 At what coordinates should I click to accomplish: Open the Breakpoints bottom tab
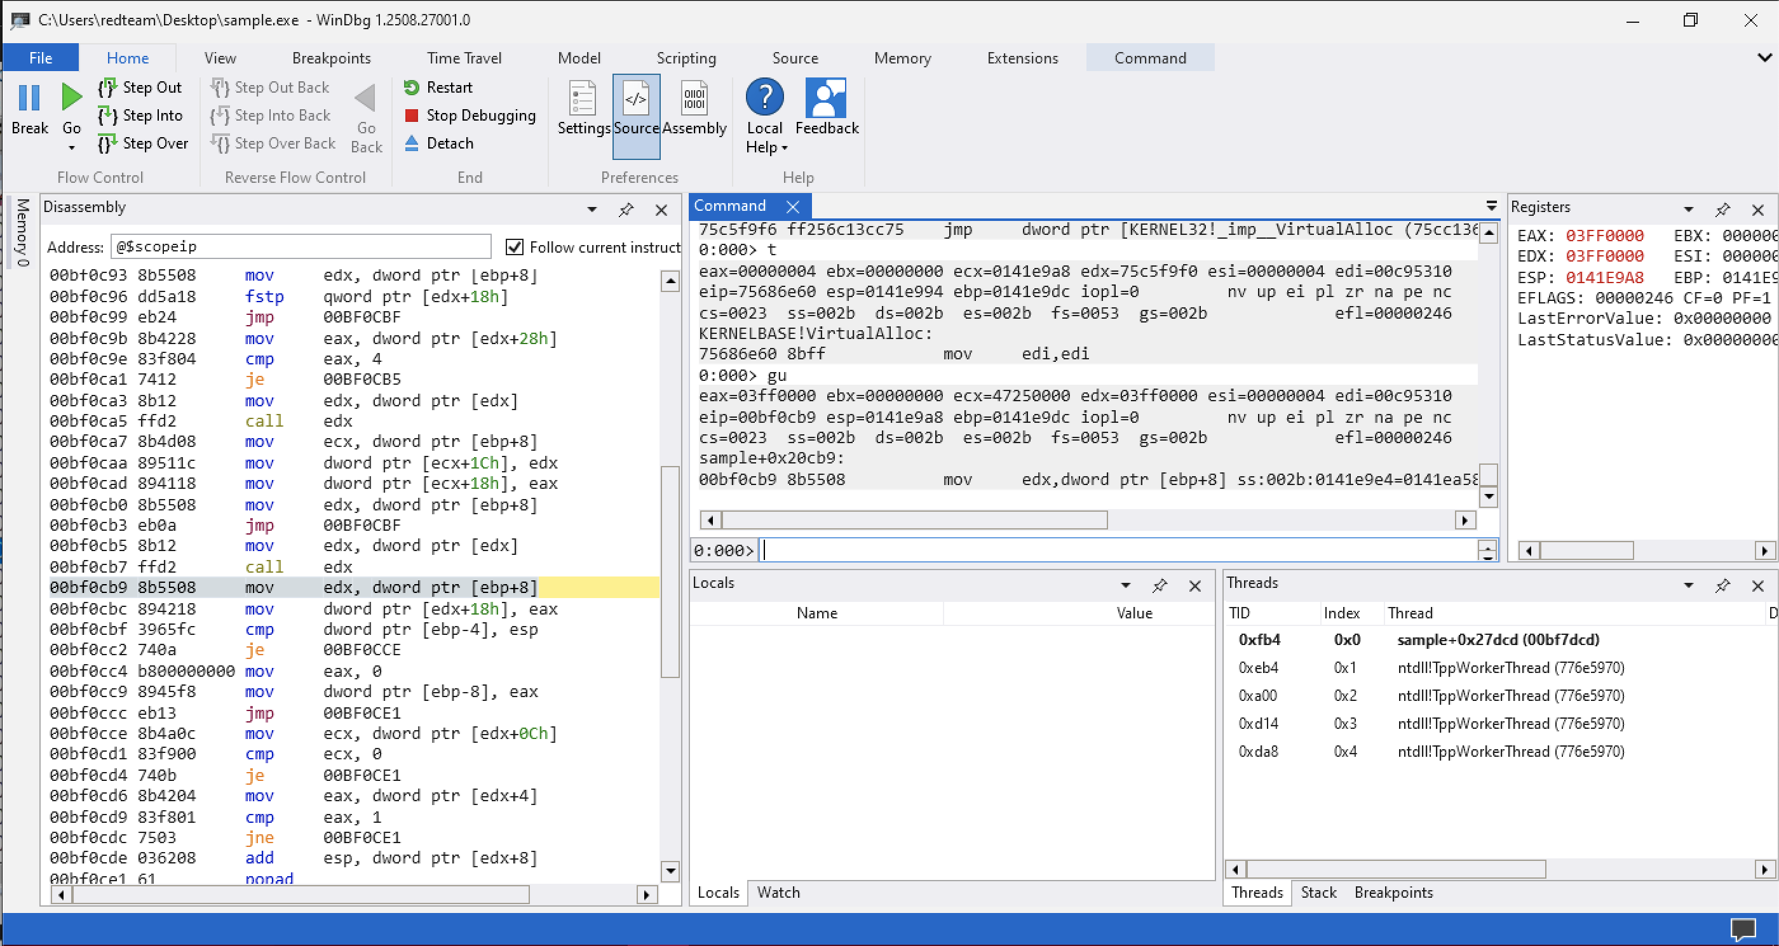tap(1393, 892)
